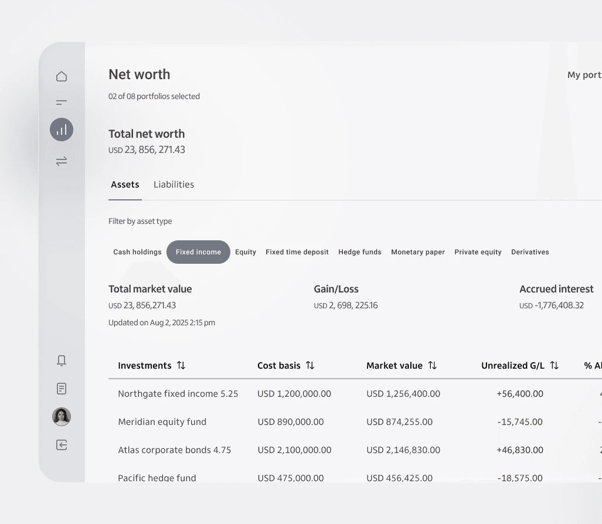Filter by Hedge funds

[360, 252]
